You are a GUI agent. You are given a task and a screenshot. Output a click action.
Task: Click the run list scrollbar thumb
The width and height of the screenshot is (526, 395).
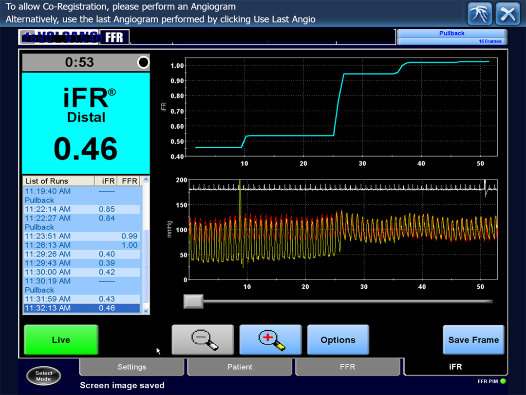tap(146, 265)
